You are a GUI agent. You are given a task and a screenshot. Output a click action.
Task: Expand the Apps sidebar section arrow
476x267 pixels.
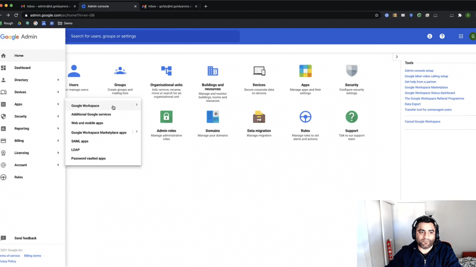[x=58, y=104]
